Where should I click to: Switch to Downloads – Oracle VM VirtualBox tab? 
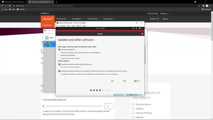pos(14,2)
